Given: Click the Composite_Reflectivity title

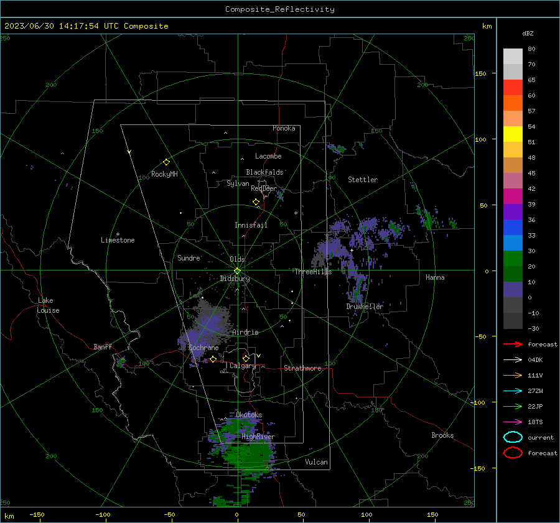Looking at the screenshot, I should pos(280,9).
